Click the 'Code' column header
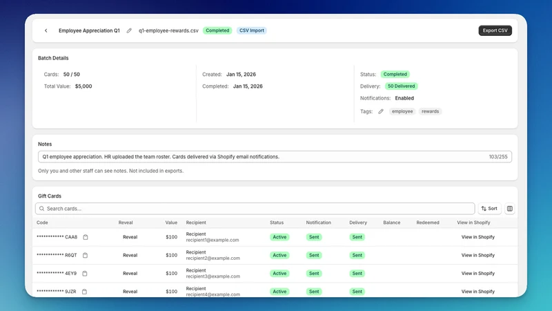Viewport: 552px width, 311px height. coord(42,223)
